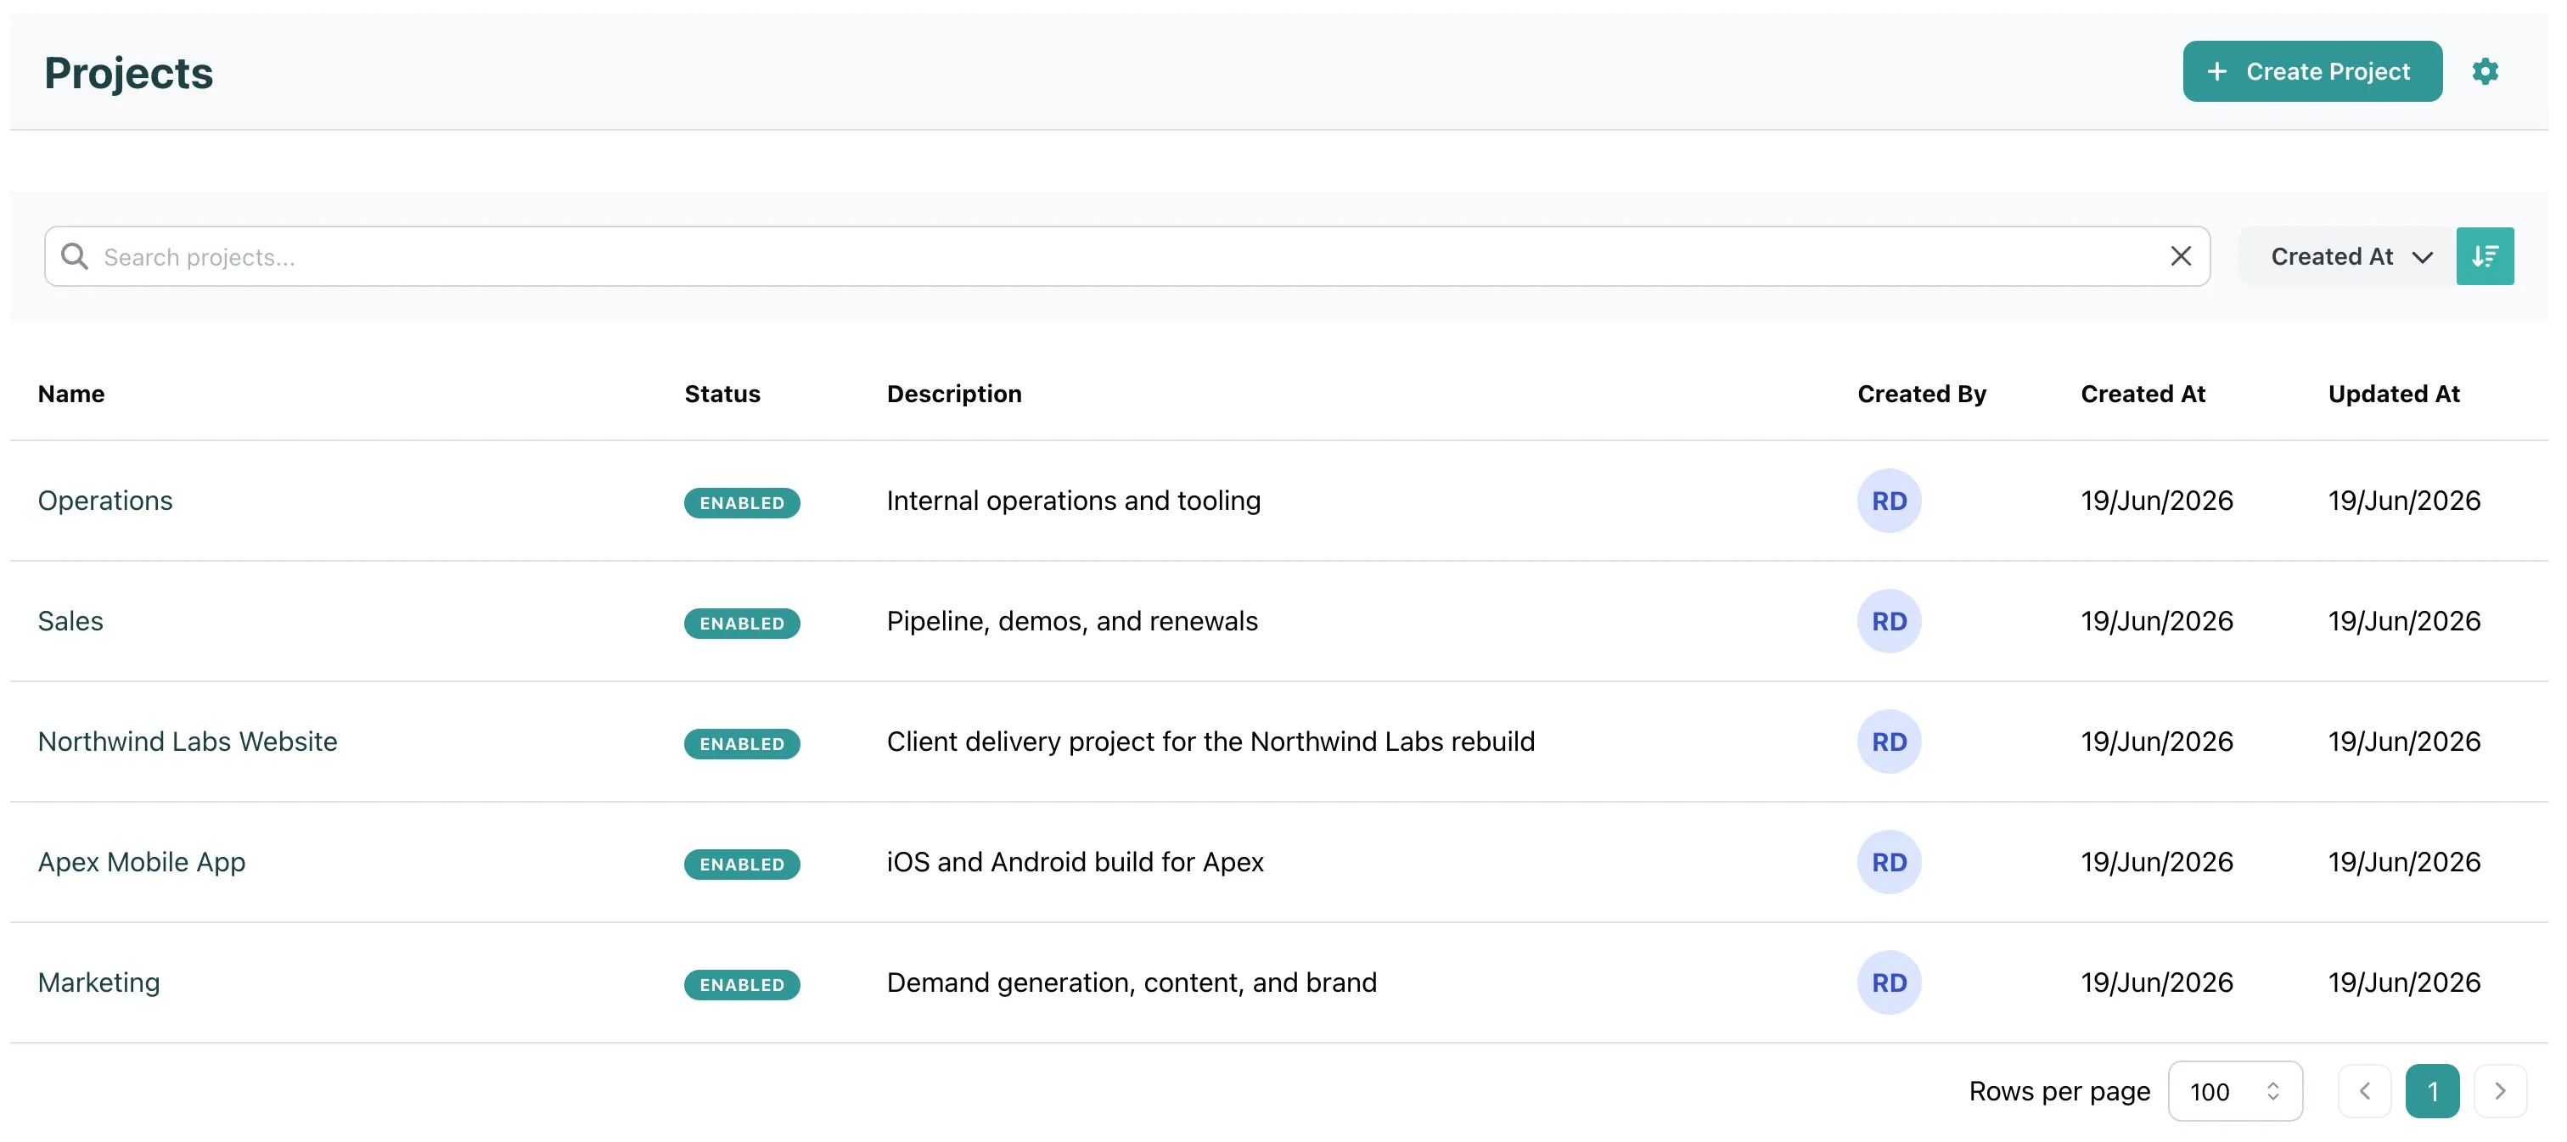Screen dimensions: 2567x1142
Task: Click the Create Project button
Action: (x=2311, y=71)
